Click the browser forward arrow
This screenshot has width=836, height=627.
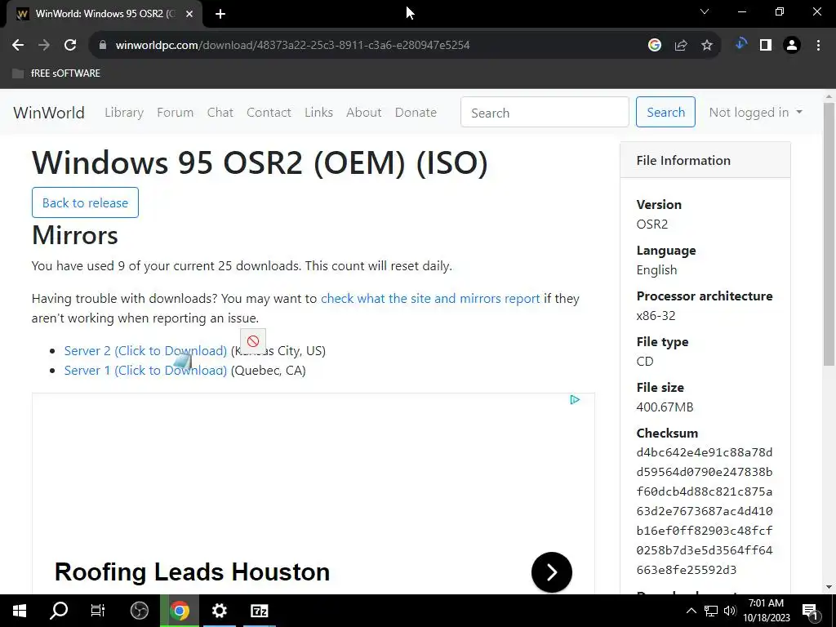coord(44,46)
